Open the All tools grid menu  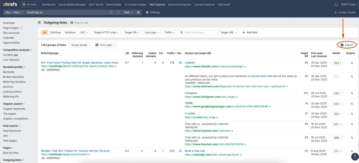29,4
